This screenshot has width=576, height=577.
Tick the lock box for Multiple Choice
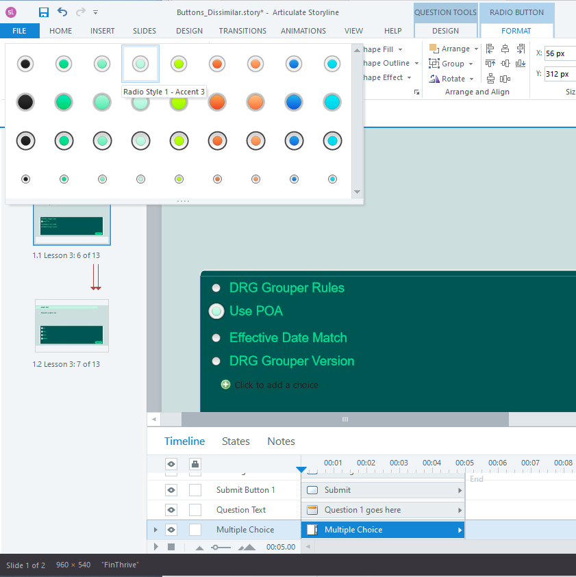[x=195, y=530]
